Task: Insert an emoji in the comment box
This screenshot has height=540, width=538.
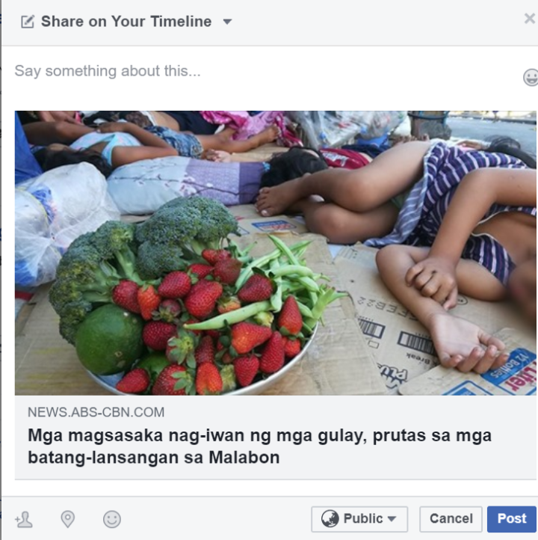Action: click(531, 77)
